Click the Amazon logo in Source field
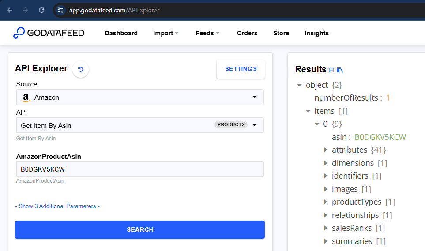The image size is (425, 251). click(26, 97)
